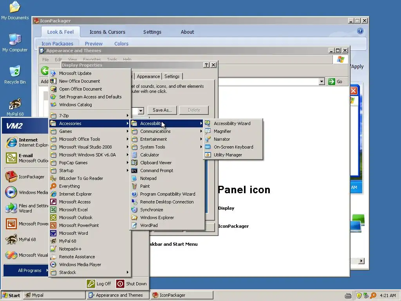Open Microsoft Update in All Programs

tap(90, 73)
